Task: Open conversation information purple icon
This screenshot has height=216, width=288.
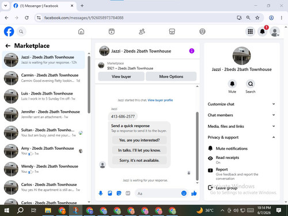Action: click(x=192, y=51)
